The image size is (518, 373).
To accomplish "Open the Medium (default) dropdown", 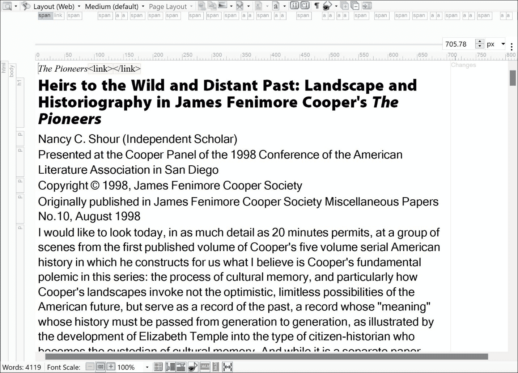I will pyautogui.click(x=112, y=6).
